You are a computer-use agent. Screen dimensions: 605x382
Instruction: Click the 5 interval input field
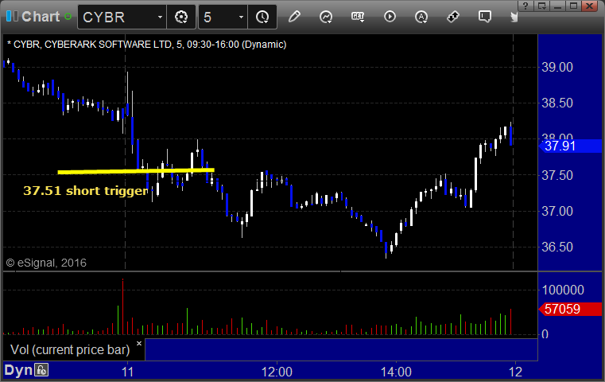[x=218, y=17]
